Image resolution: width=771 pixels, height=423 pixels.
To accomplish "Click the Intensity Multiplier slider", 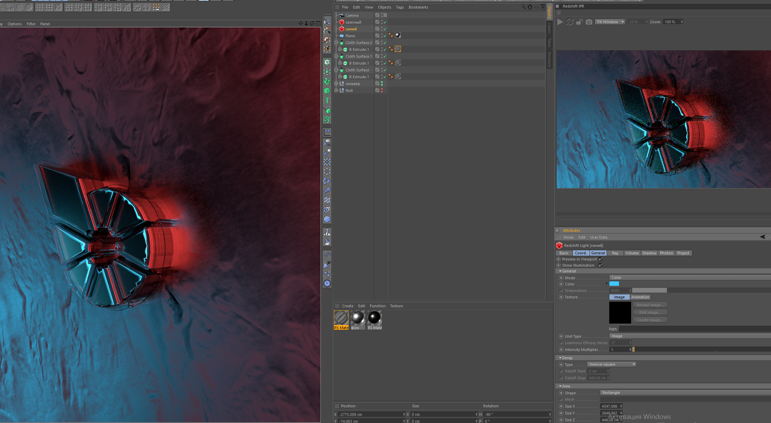I will pyautogui.click(x=702, y=349).
